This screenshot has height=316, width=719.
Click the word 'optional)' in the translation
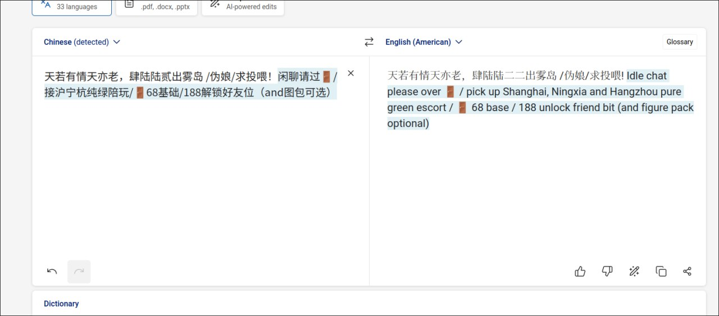tap(408, 123)
